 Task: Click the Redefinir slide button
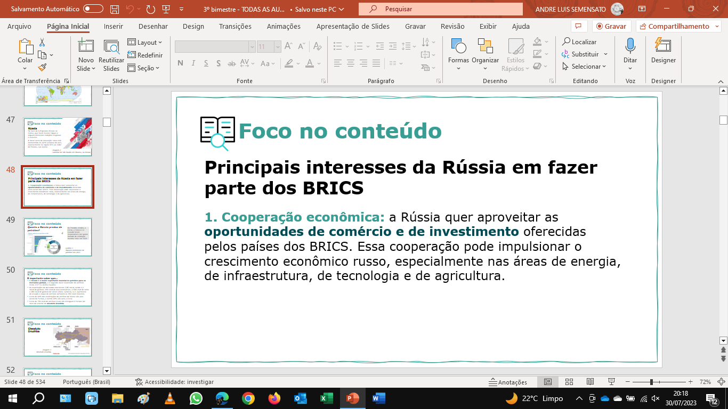pos(145,55)
